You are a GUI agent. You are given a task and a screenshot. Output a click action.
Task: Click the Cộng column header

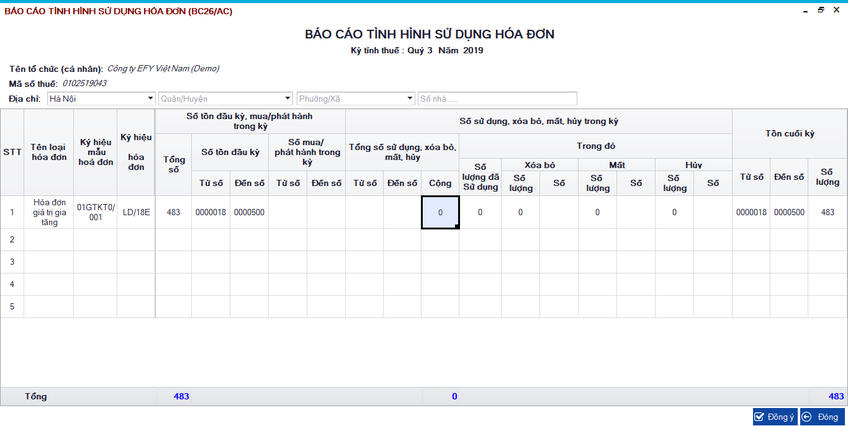(x=440, y=183)
